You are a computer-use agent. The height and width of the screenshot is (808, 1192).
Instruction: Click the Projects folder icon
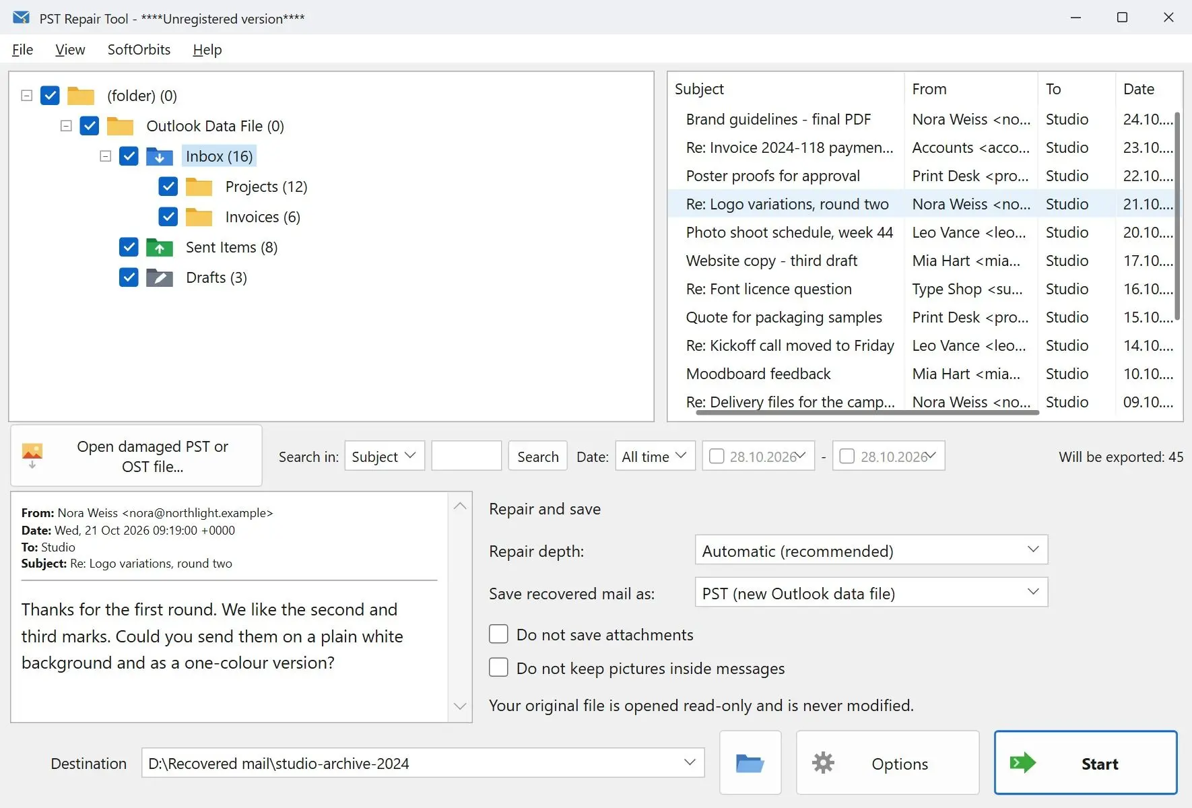coord(199,187)
